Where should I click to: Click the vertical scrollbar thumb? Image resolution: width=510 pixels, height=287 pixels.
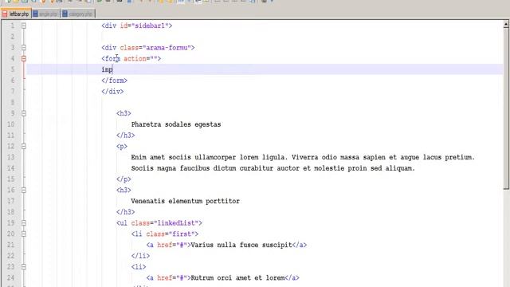click(506, 108)
